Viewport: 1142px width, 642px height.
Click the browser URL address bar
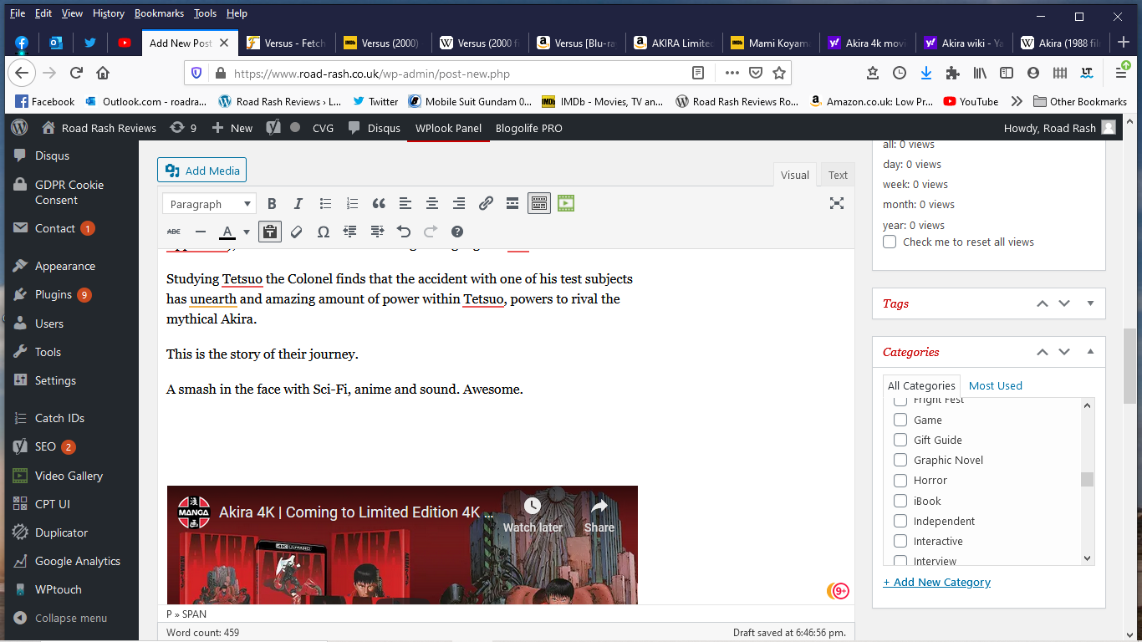coord(451,74)
